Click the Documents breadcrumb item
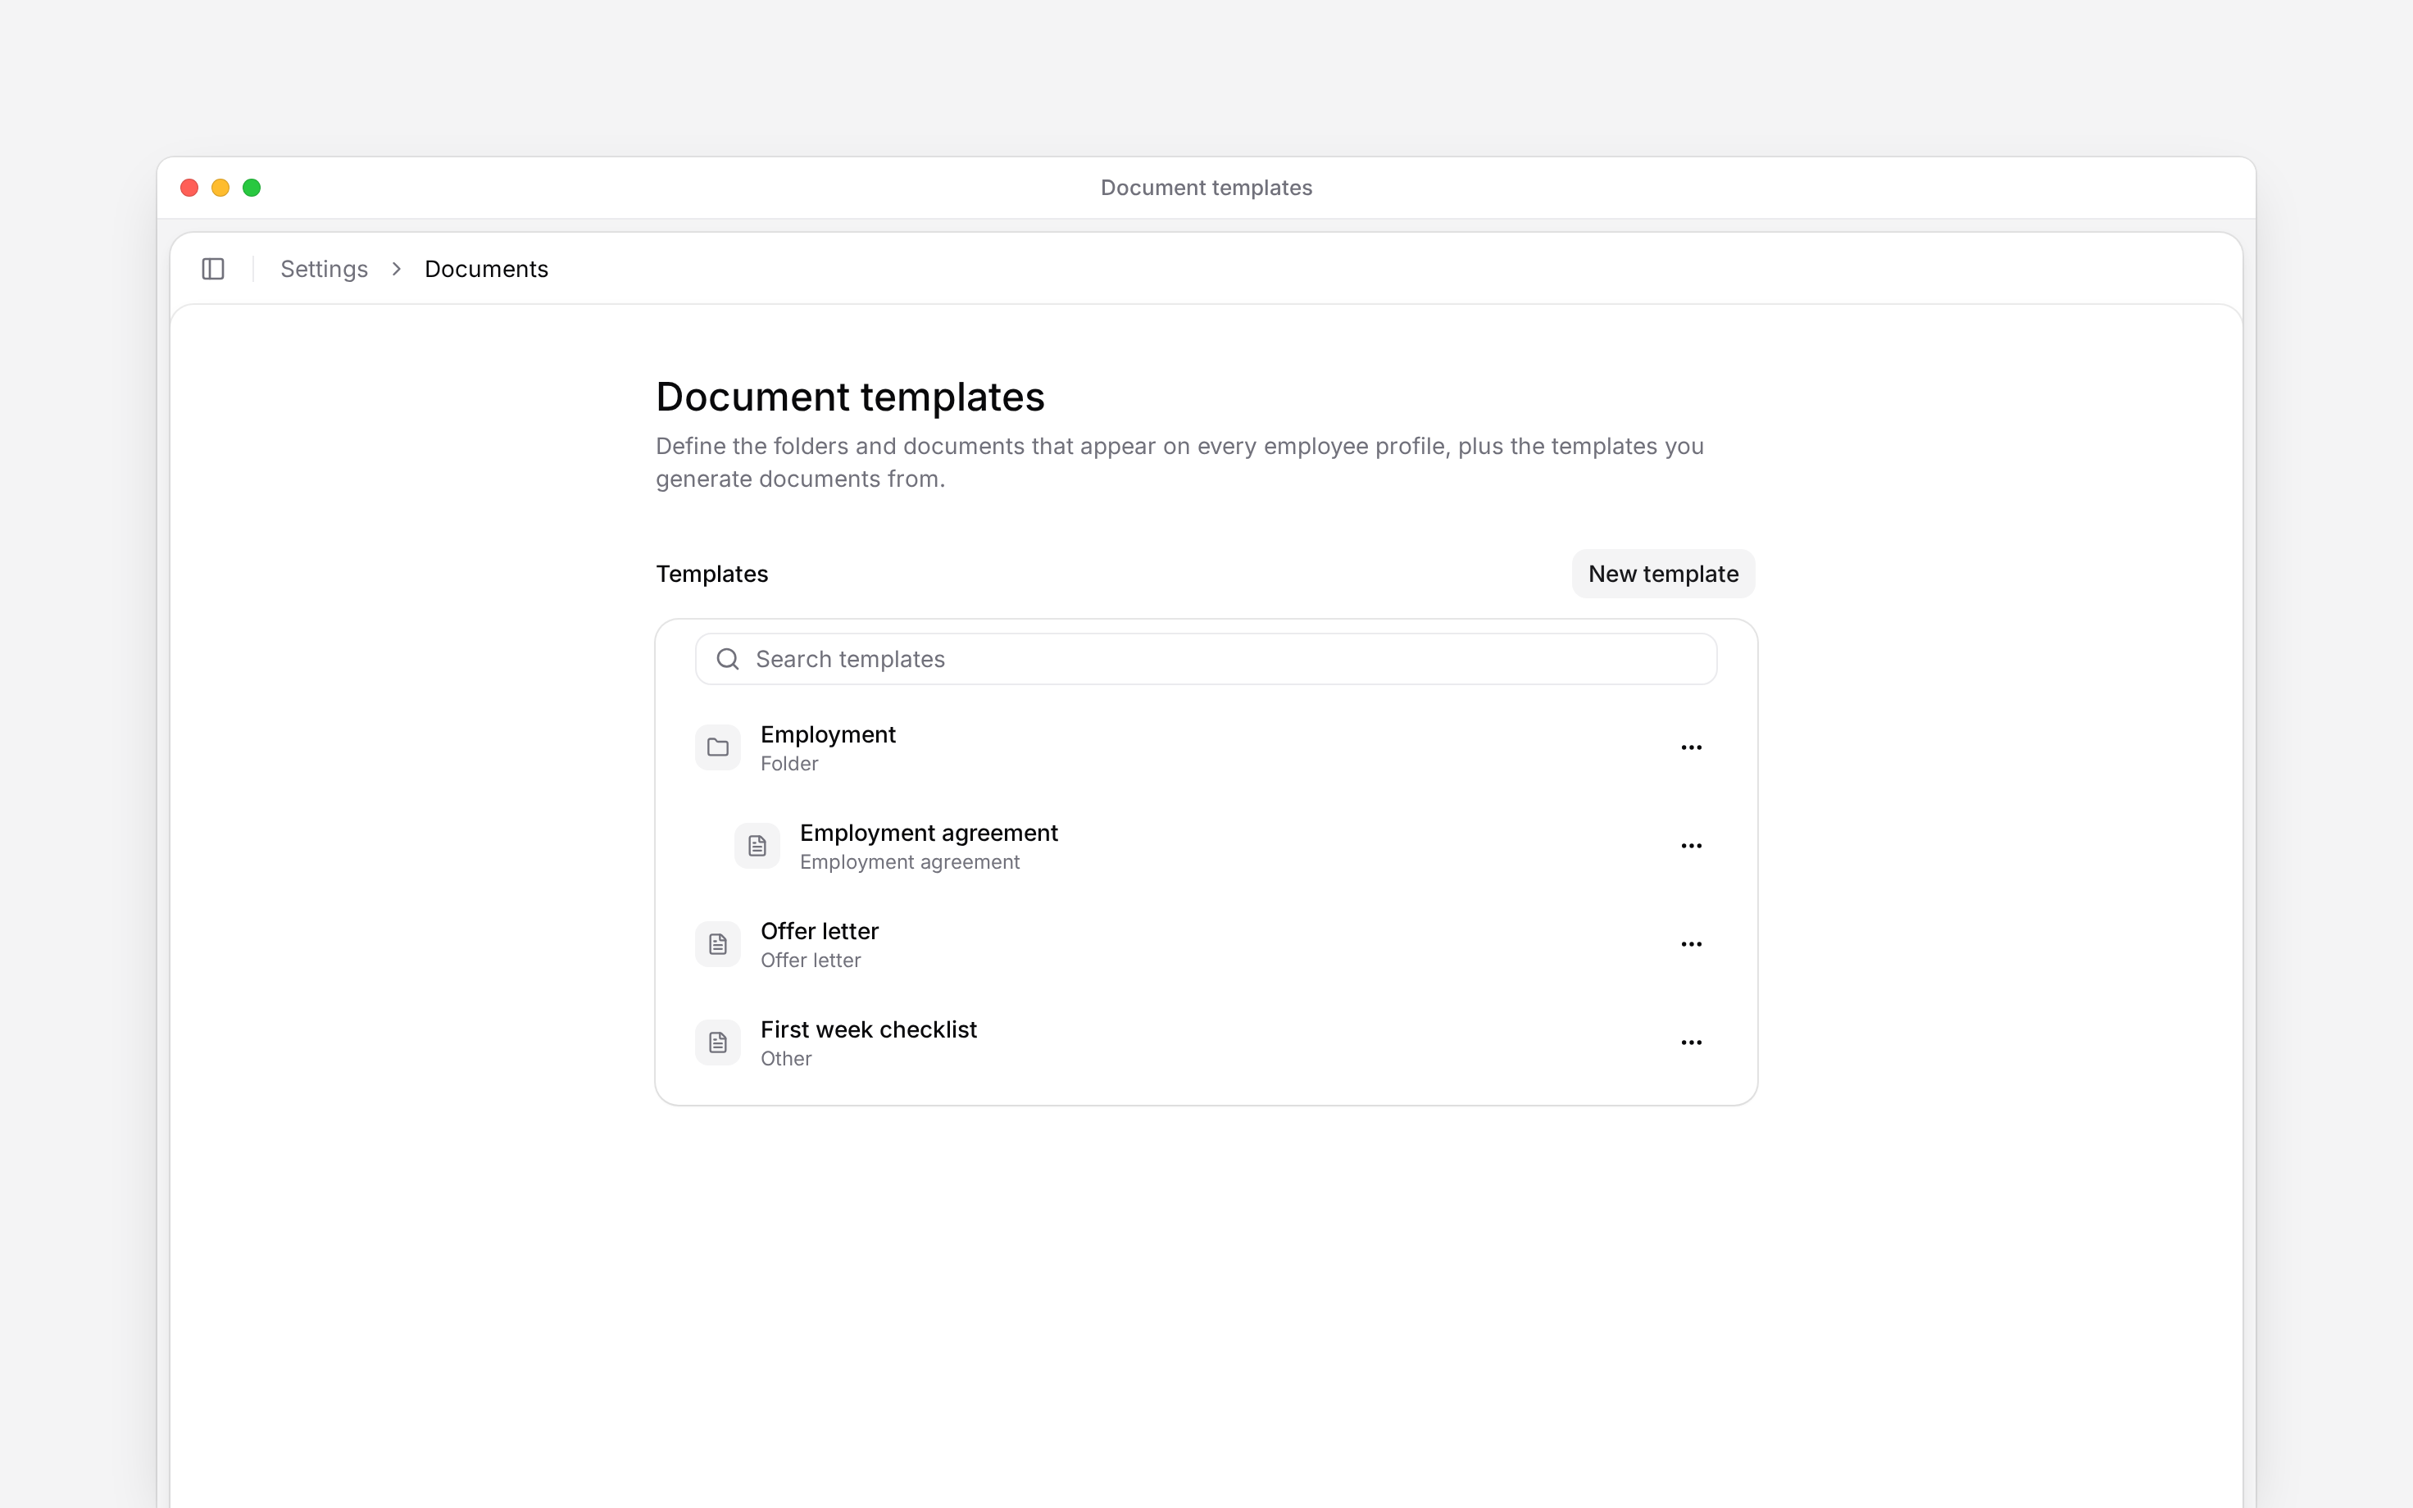The height and width of the screenshot is (1508, 2413). coord(487,268)
